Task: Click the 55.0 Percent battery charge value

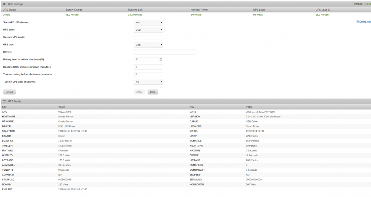Action: (x=72, y=15)
